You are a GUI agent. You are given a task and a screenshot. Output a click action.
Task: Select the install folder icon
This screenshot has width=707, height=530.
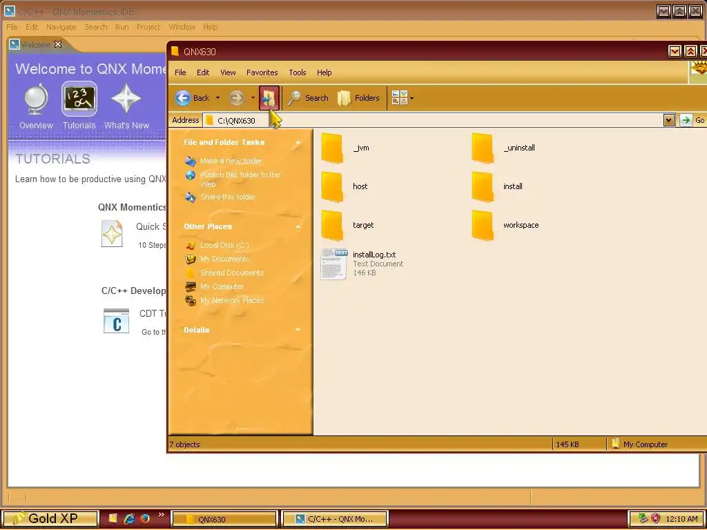click(x=483, y=186)
